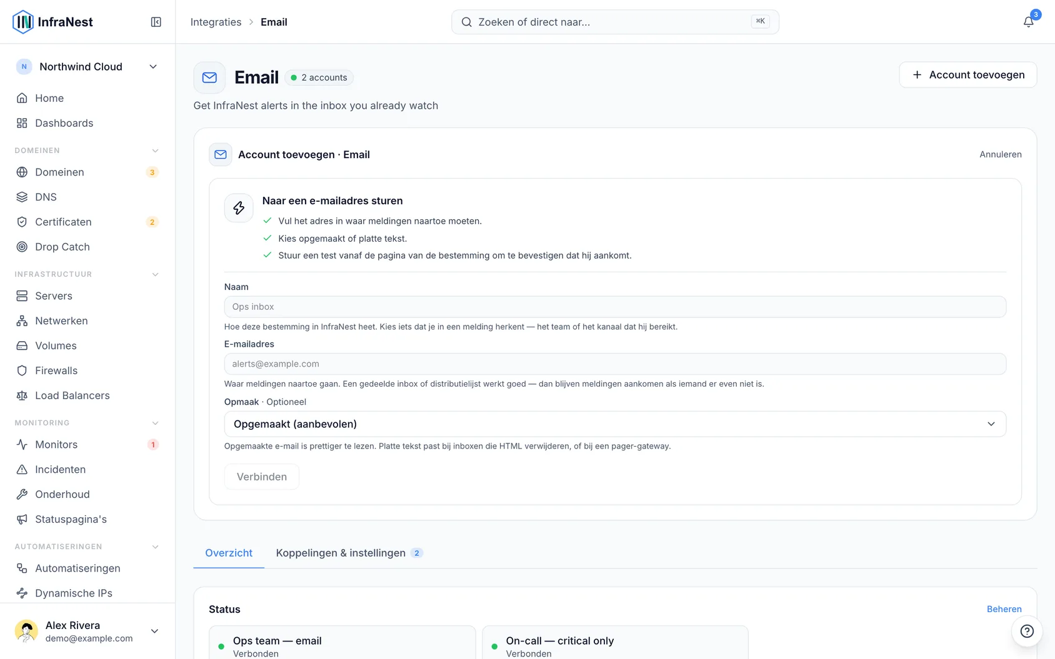This screenshot has width=1055, height=659.
Task: Open the help question mark button
Action: 1027,631
